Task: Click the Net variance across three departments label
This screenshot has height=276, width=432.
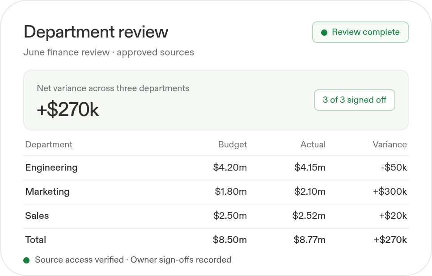Action: 113,88
